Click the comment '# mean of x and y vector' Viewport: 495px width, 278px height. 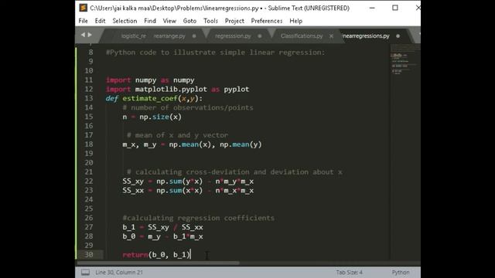177,135
